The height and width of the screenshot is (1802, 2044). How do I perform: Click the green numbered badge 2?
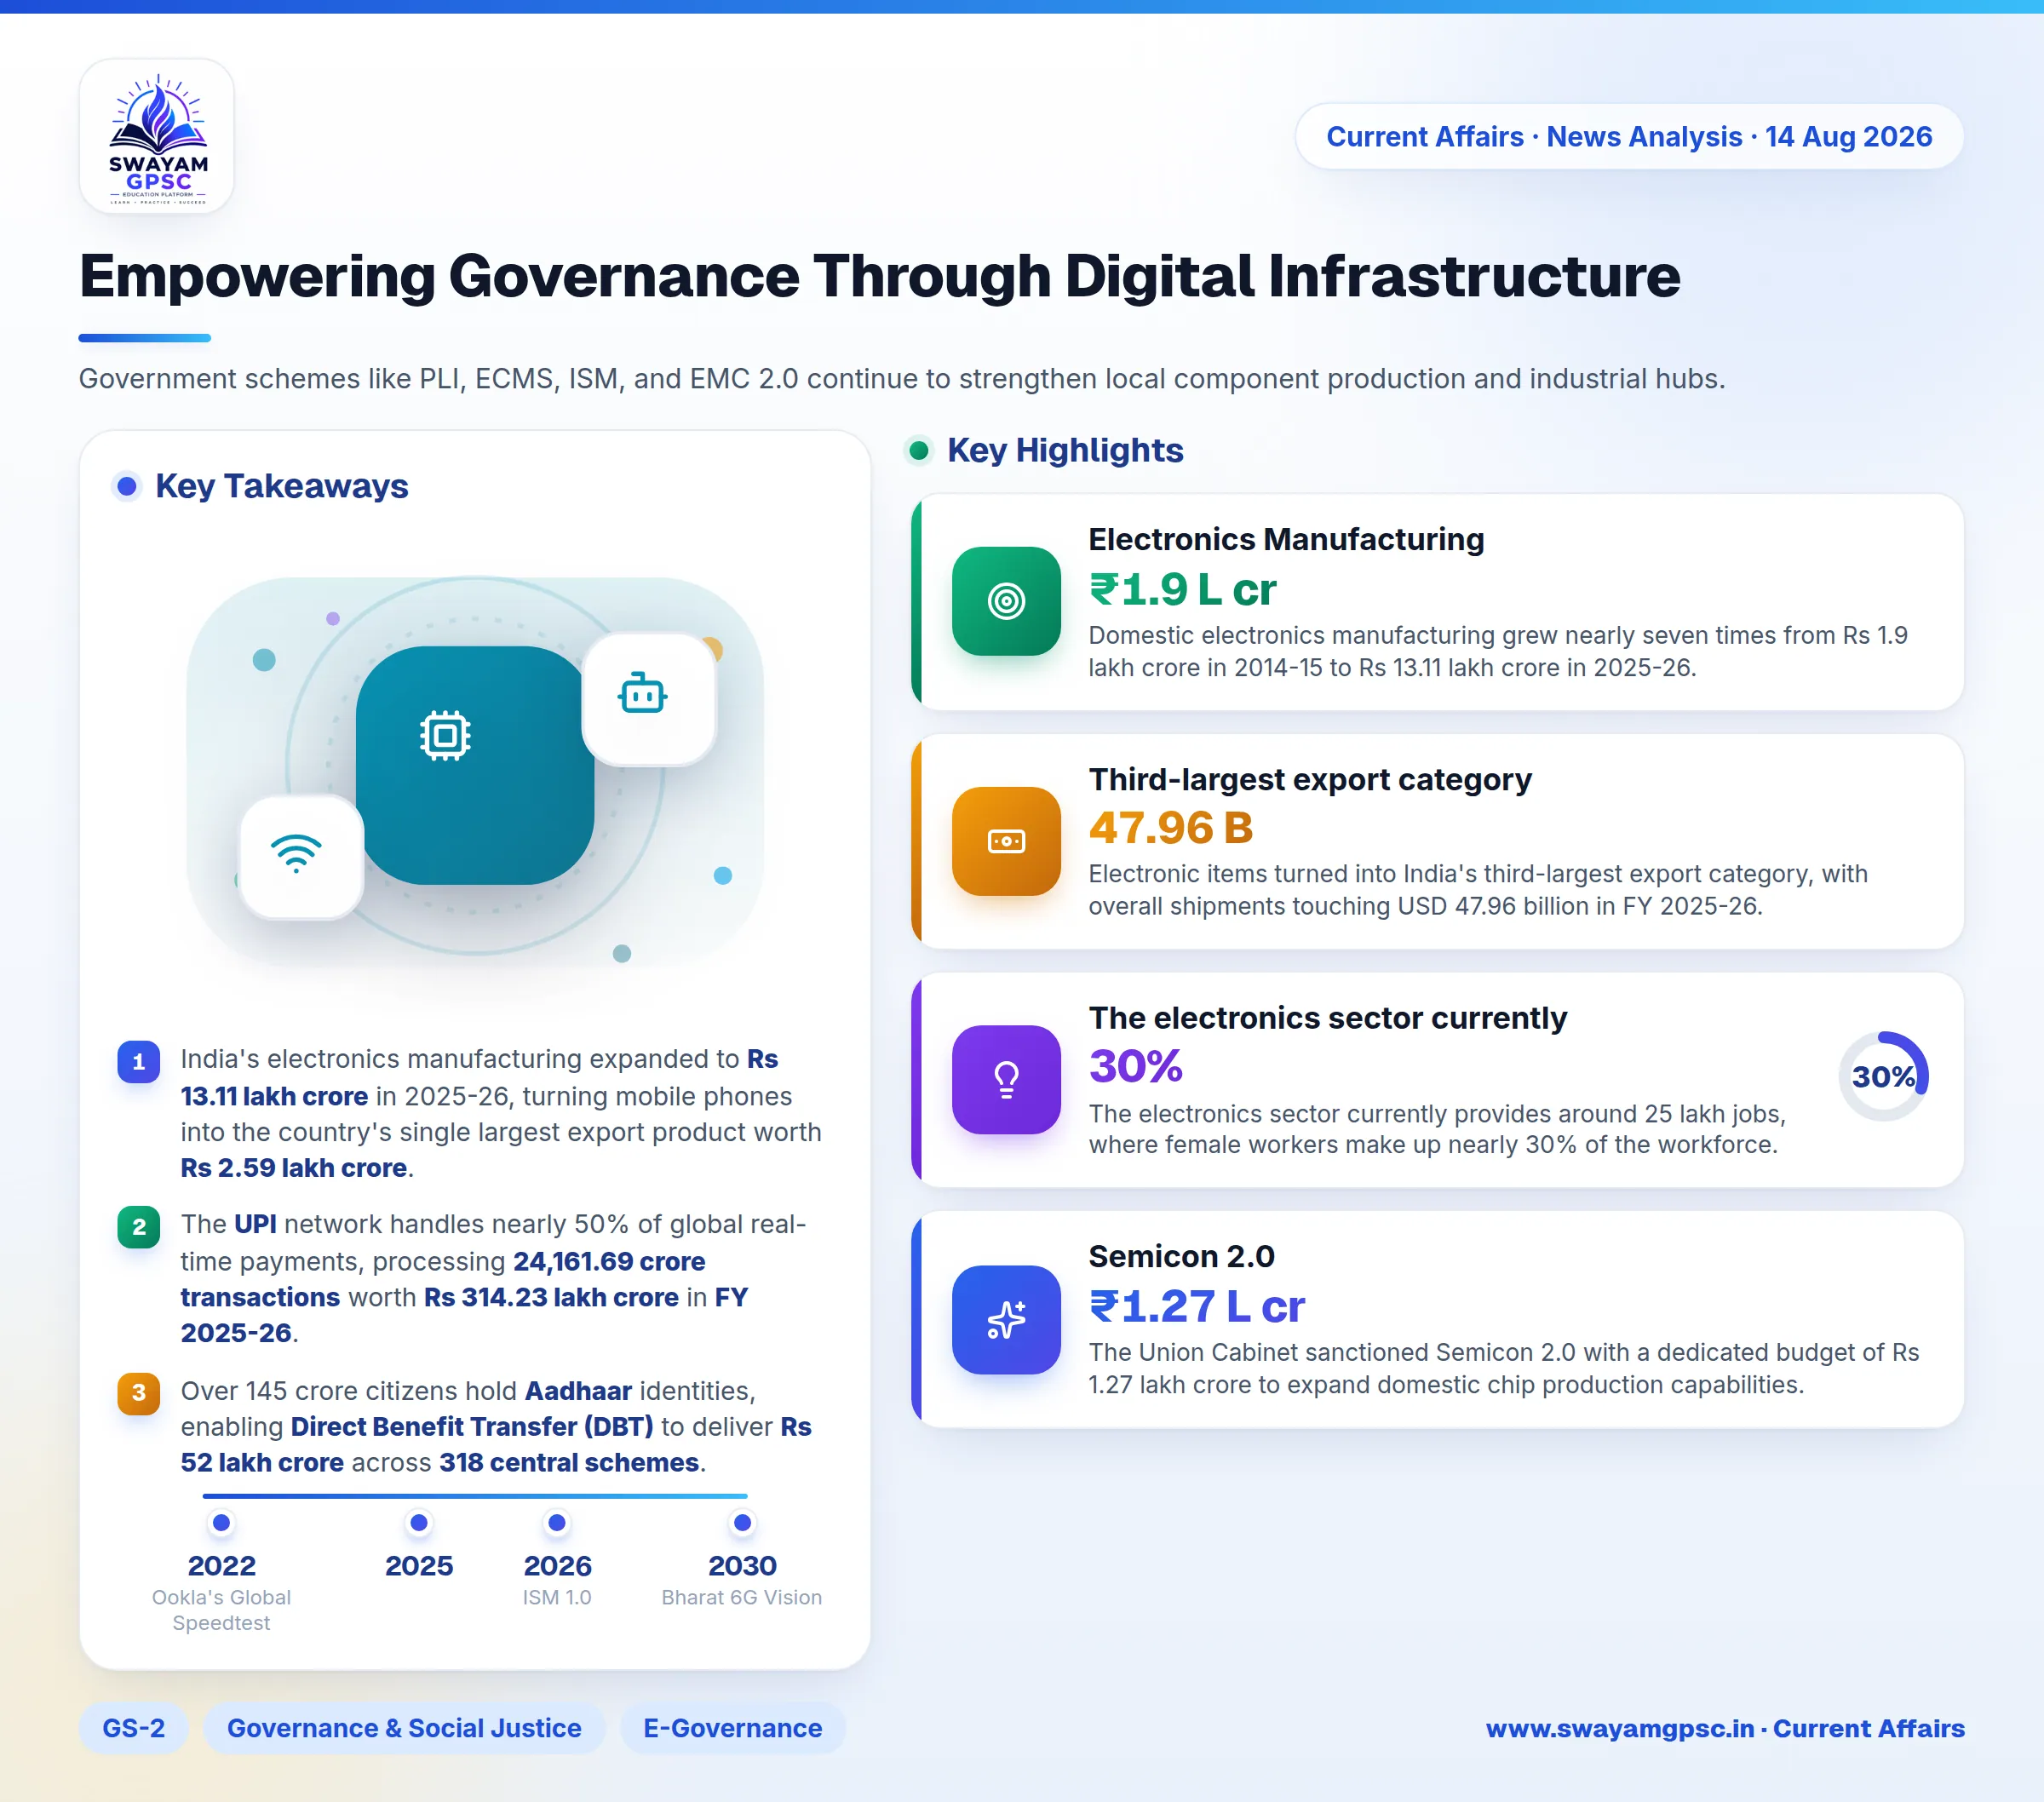pyautogui.click(x=139, y=1227)
